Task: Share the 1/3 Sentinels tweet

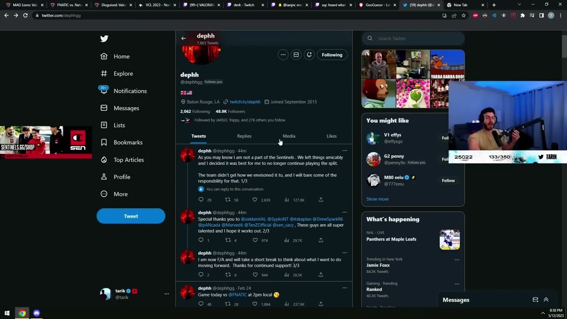Action: click(x=321, y=200)
